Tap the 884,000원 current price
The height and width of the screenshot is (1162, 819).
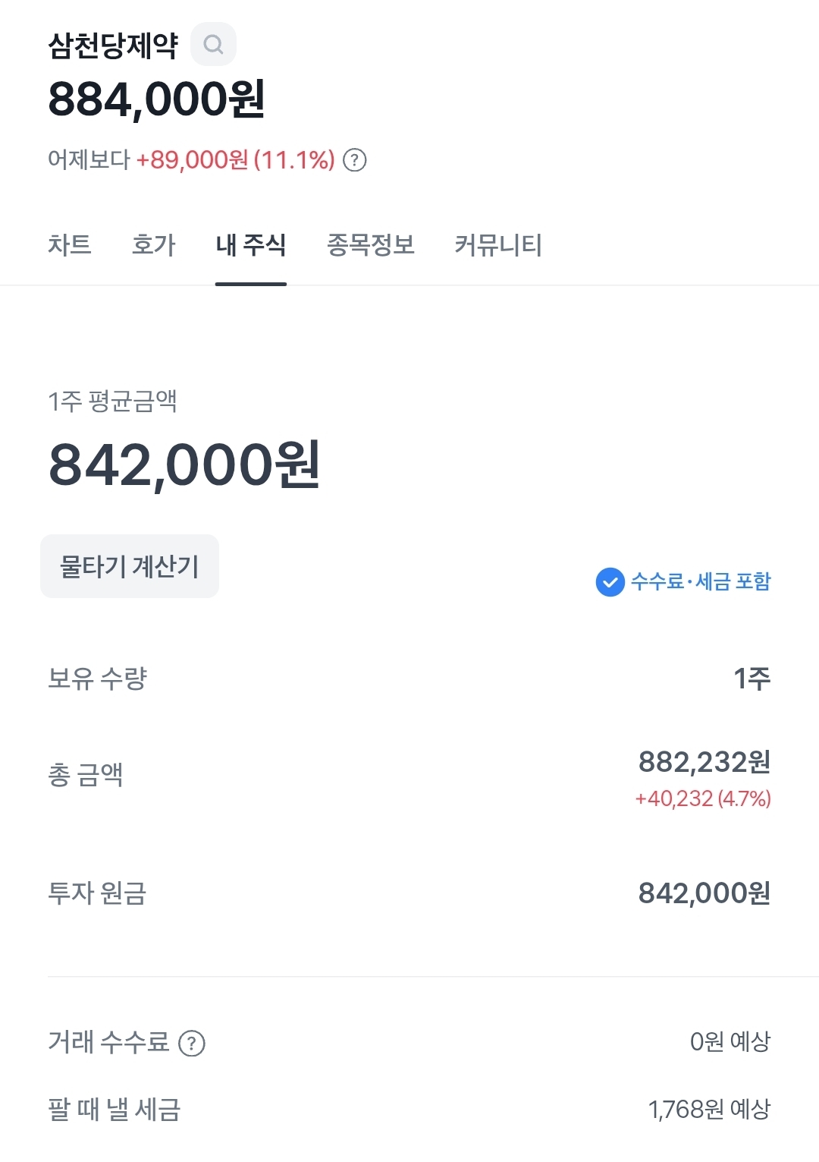click(157, 99)
